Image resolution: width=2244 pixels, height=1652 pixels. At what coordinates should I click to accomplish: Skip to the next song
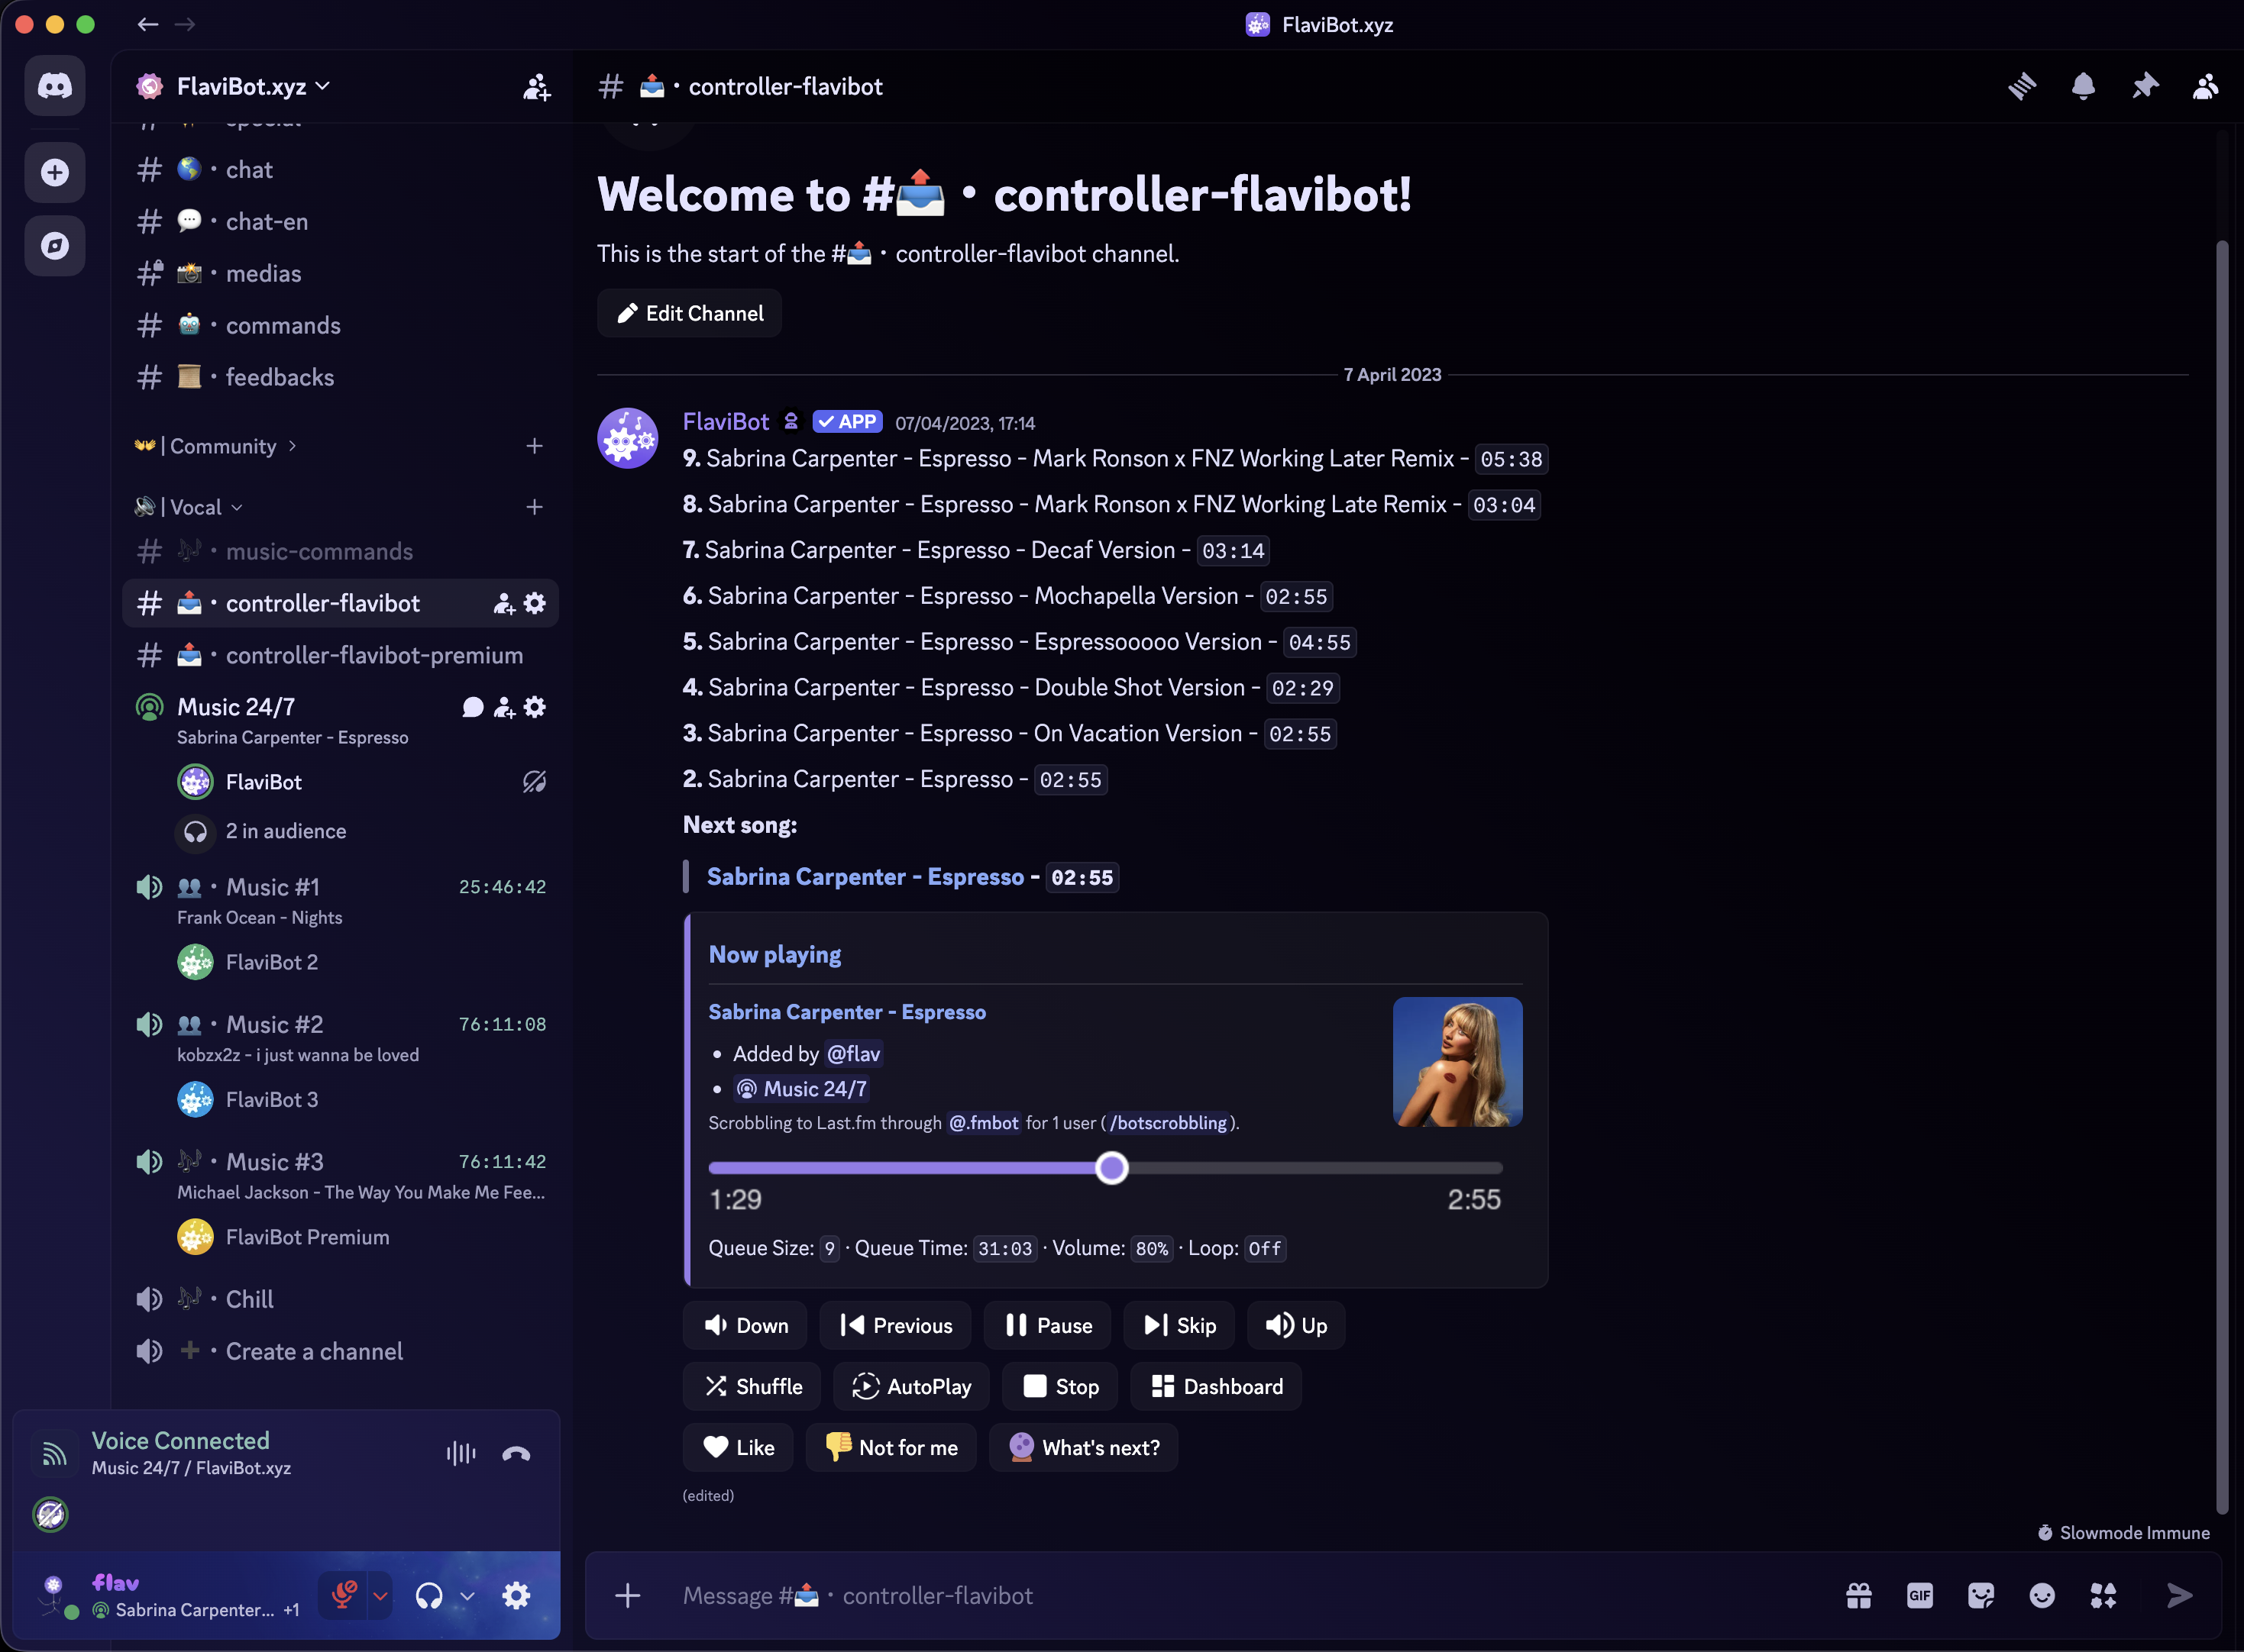1179,1325
